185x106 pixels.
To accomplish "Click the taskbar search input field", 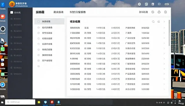I will 20,102.
